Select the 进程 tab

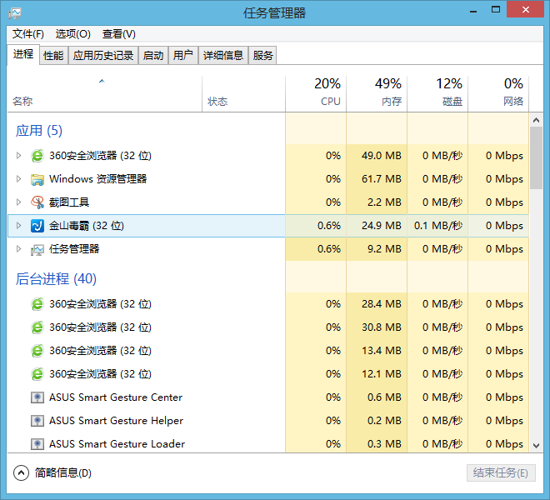pos(23,54)
